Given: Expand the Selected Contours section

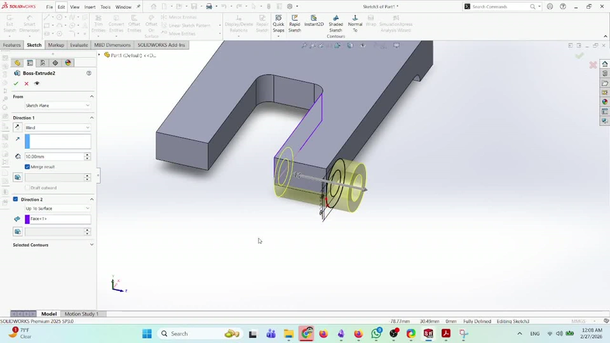Looking at the screenshot, I should tap(91, 245).
